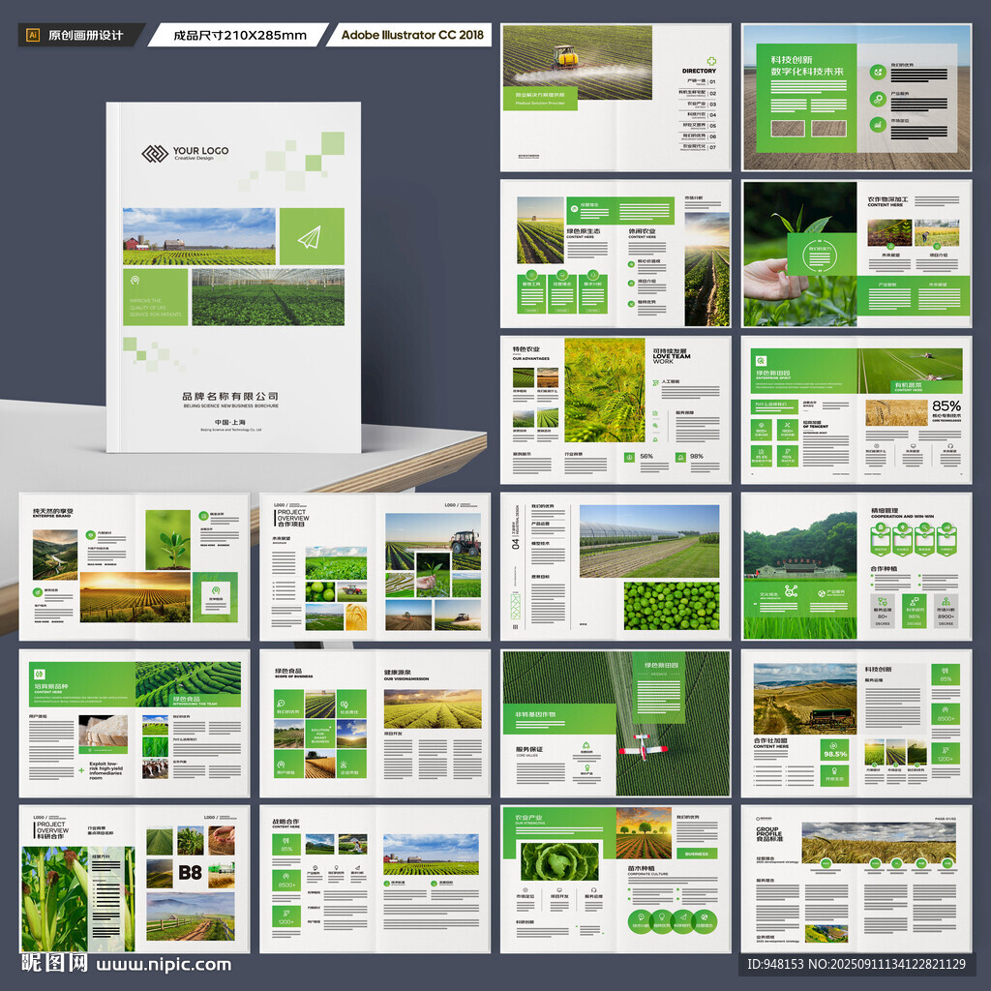991x991 pixels.
Task: Open the tractor spraying field photo
Action: 578,63
